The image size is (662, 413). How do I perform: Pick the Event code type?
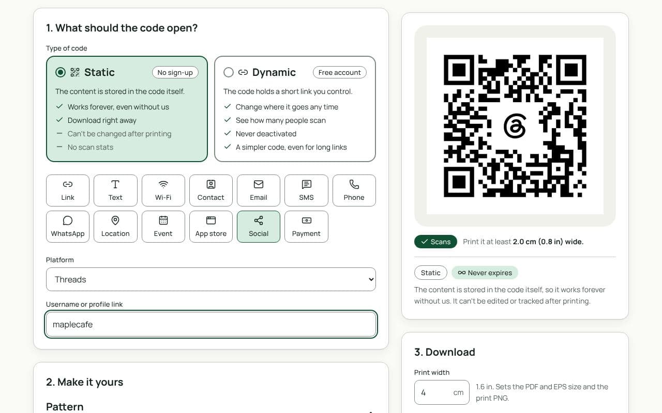(163, 227)
